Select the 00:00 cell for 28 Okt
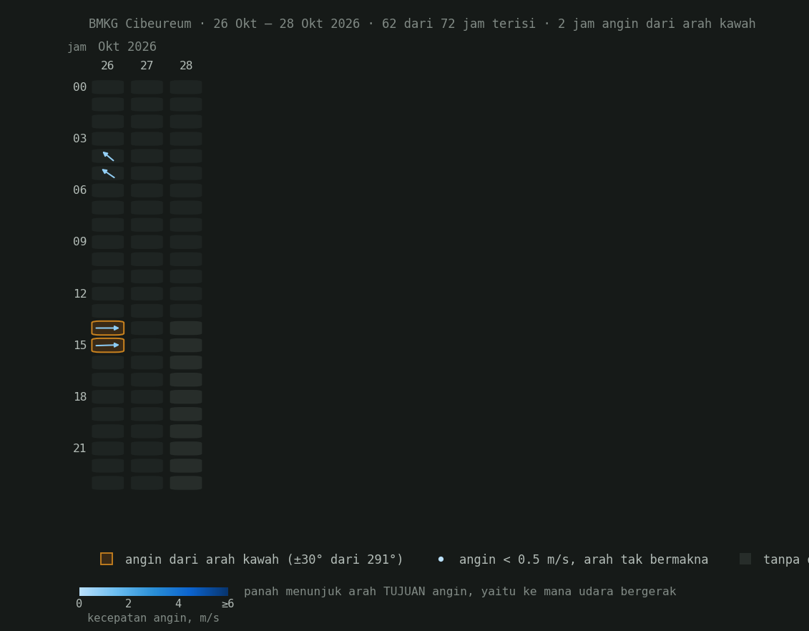Viewport: 809px width, 631px height. coord(186,87)
